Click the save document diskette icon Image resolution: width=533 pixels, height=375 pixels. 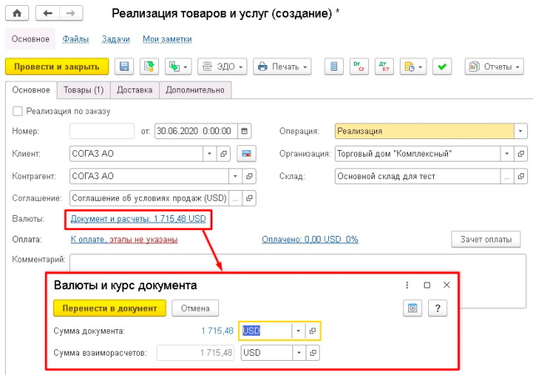tap(124, 67)
